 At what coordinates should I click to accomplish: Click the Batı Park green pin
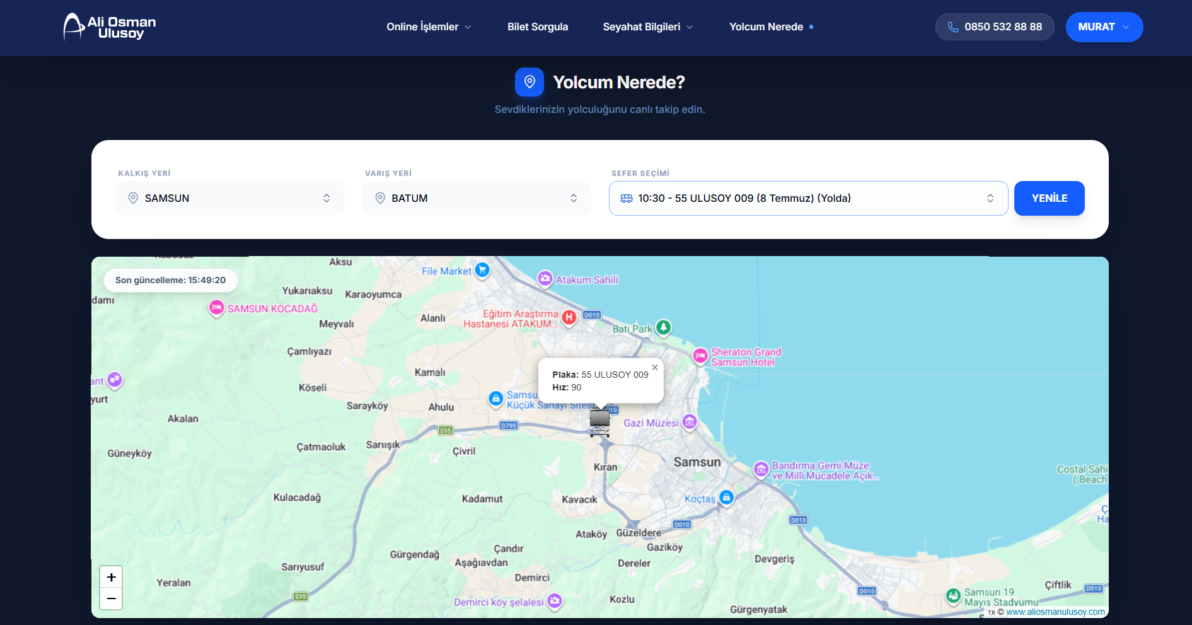[x=663, y=327]
